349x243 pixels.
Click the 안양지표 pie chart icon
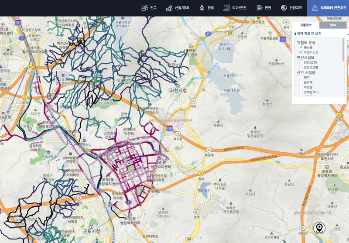tap(284, 8)
